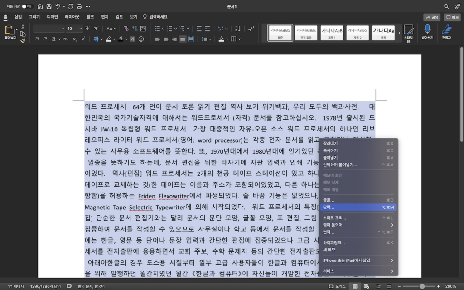Apply italic 가 formatting

(45, 39)
